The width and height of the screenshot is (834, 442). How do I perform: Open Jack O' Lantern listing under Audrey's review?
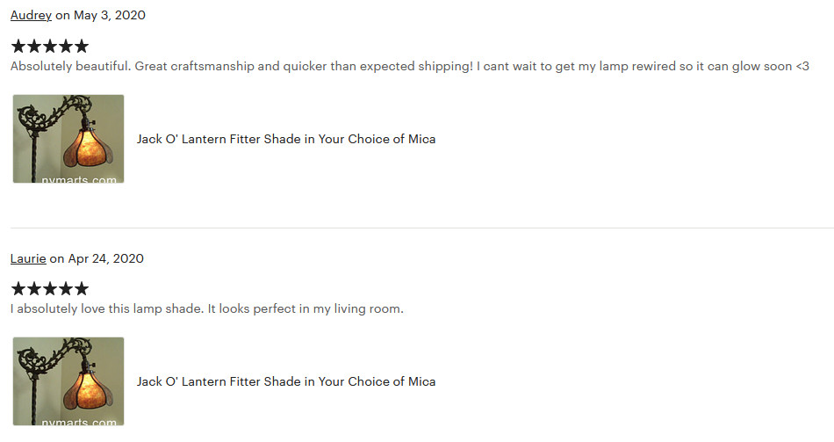(x=286, y=139)
